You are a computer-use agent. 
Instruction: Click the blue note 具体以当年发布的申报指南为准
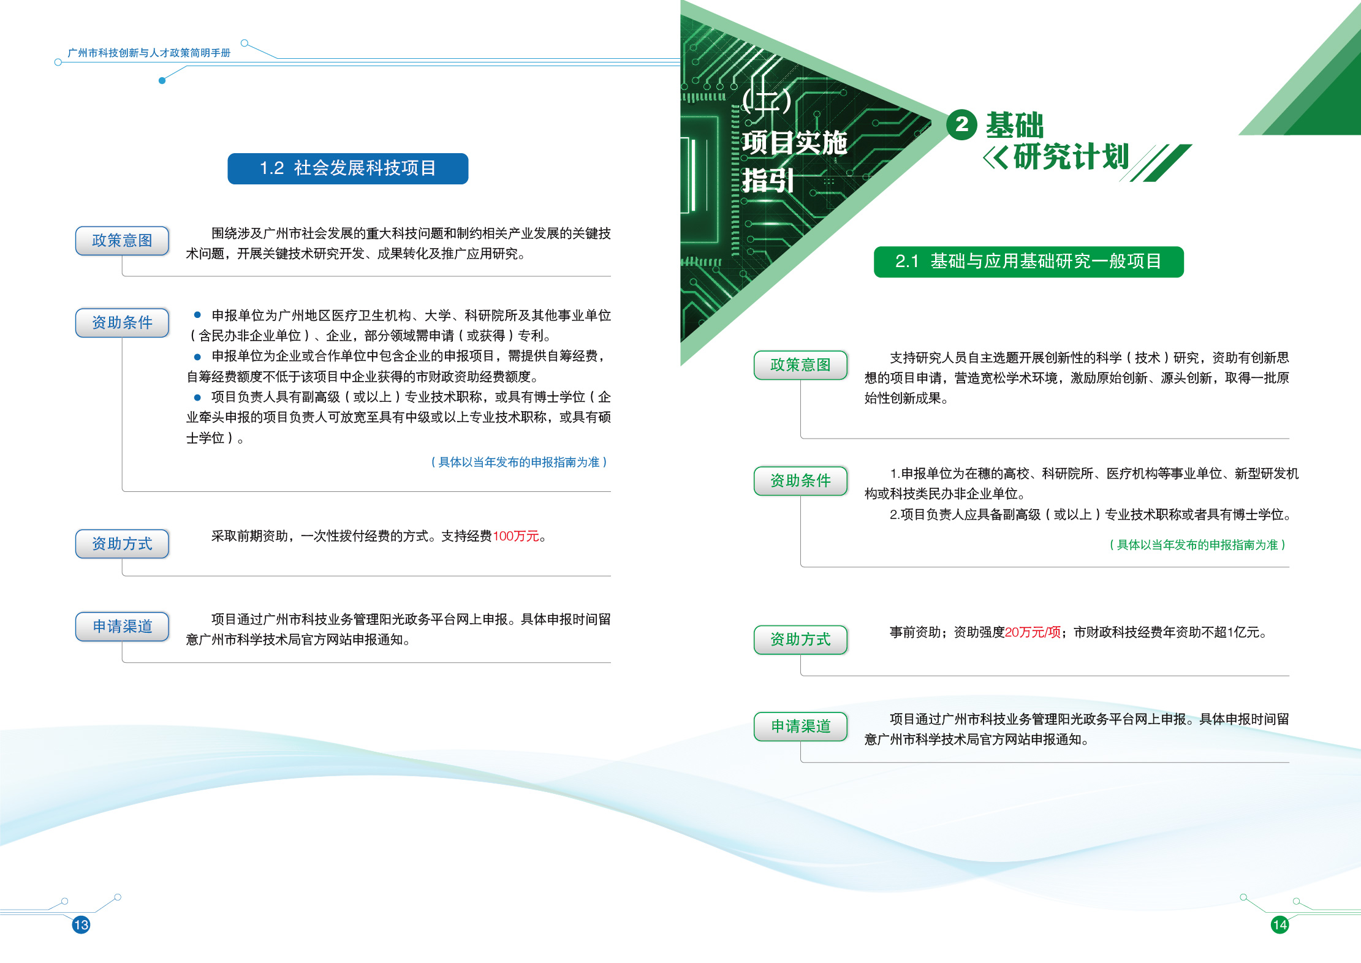tap(518, 463)
